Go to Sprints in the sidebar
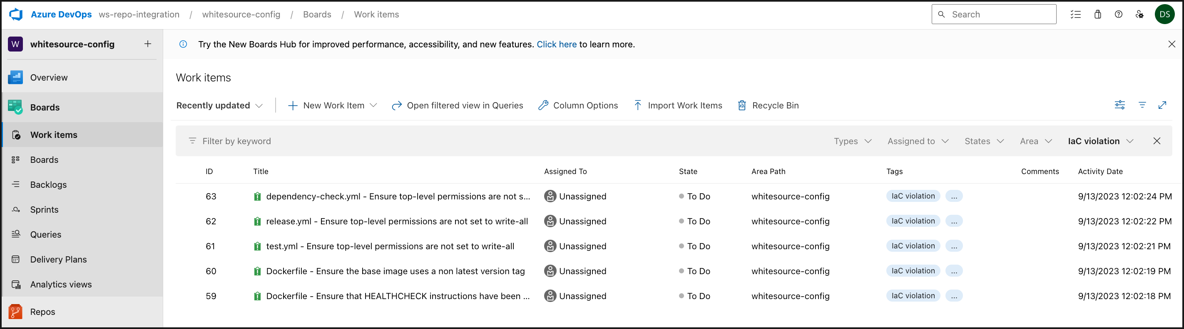Viewport: 1184px width, 329px height. 44,210
